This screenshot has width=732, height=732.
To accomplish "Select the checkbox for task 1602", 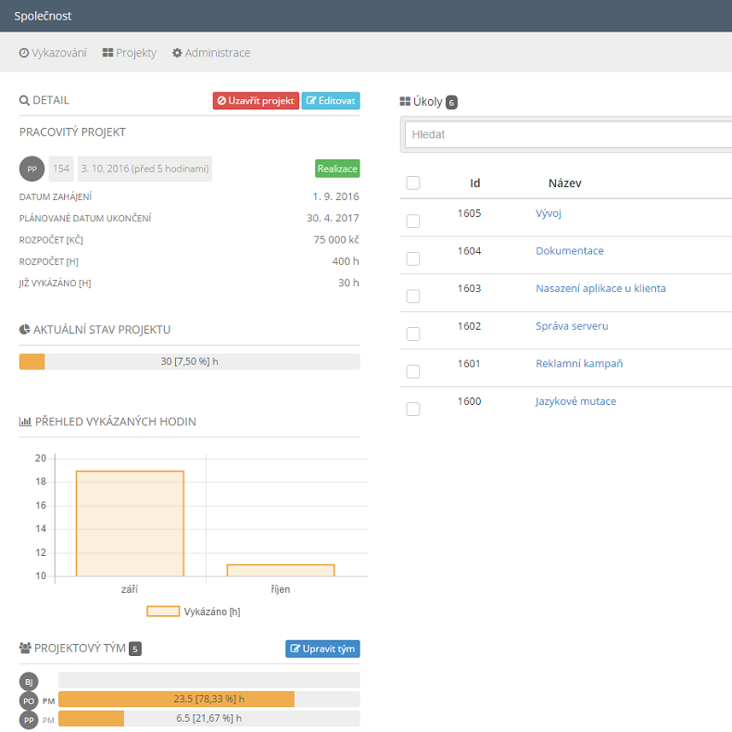I will point(413,334).
